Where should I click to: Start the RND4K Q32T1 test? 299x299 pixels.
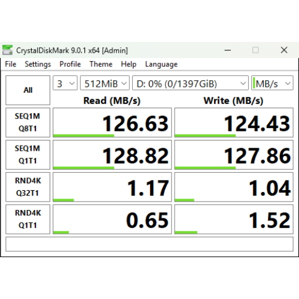pyautogui.click(x=28, y=187)
